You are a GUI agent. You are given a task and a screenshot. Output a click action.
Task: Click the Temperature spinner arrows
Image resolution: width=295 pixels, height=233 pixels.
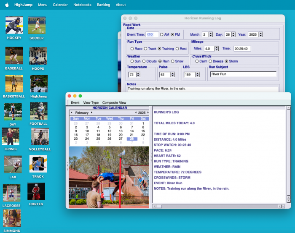coord(139,75)
